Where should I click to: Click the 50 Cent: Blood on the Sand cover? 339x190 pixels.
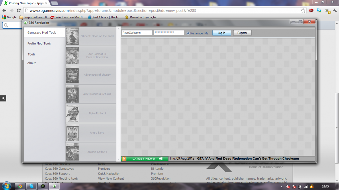coord(72,36)
